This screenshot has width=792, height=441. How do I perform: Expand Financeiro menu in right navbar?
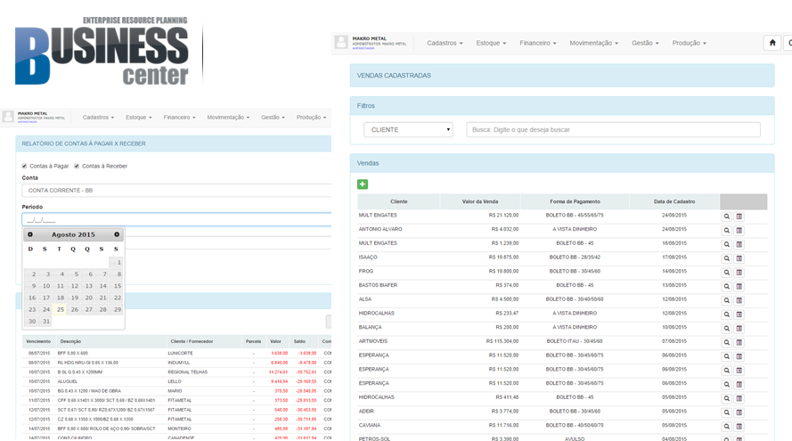point(537,43)
